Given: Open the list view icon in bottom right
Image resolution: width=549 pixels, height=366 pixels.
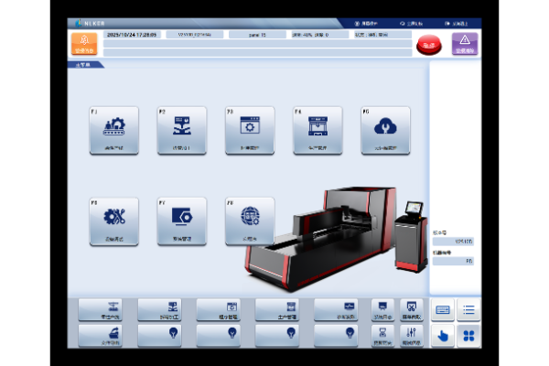Looking at the screenshot, I should pos(468,310).
